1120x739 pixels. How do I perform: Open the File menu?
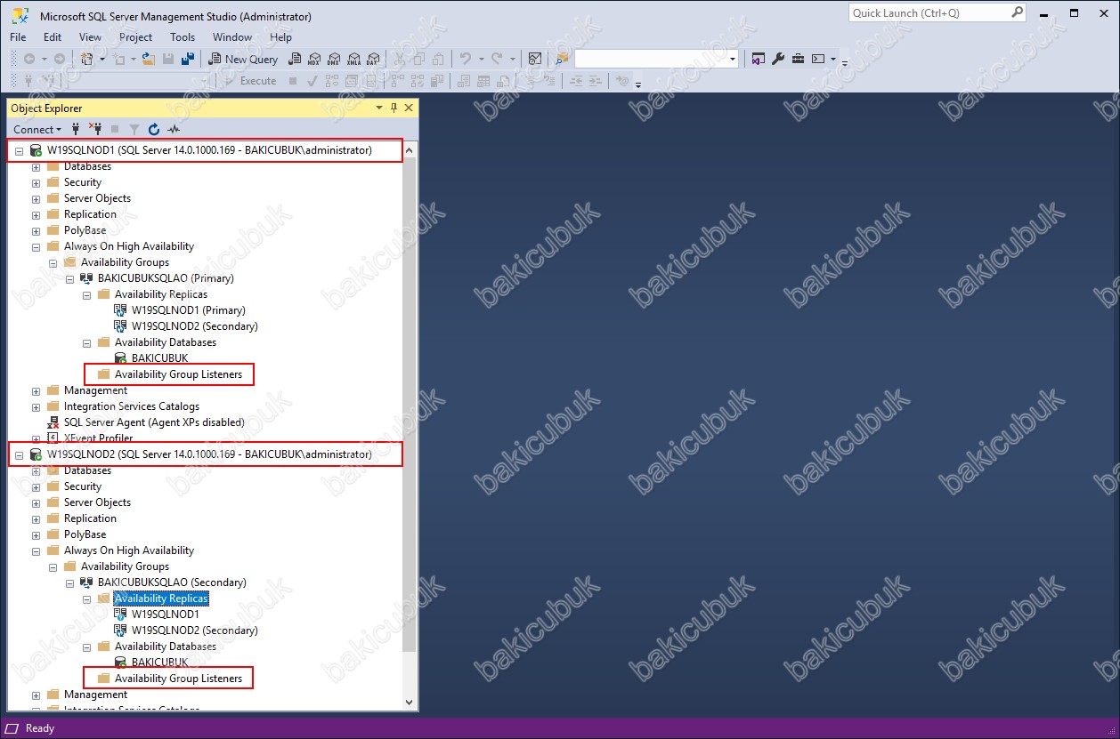pos(18,37)
